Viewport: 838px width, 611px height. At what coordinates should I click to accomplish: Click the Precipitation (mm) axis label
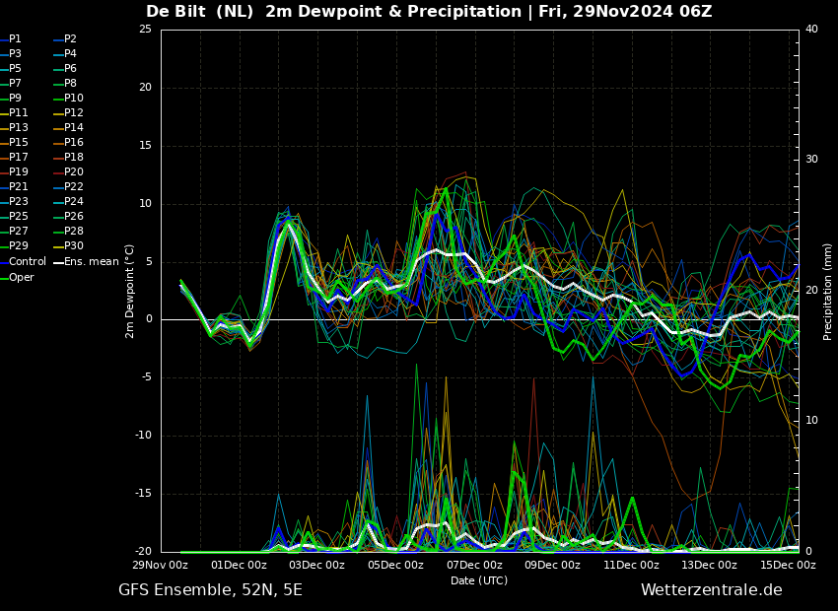[x=828, y=291]
